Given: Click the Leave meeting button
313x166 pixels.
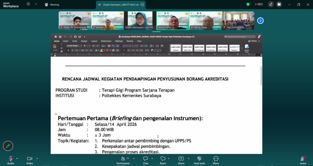Looking at the screenshot, I should tap(303, 160).
